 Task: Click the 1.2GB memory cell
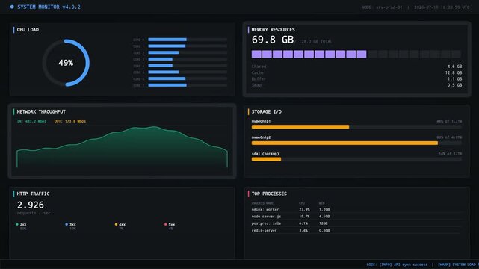point(324,210)
